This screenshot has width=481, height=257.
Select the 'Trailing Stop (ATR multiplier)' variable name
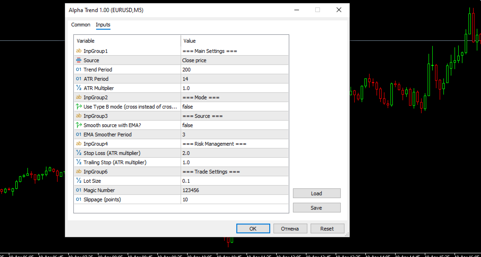coord(115,162)
